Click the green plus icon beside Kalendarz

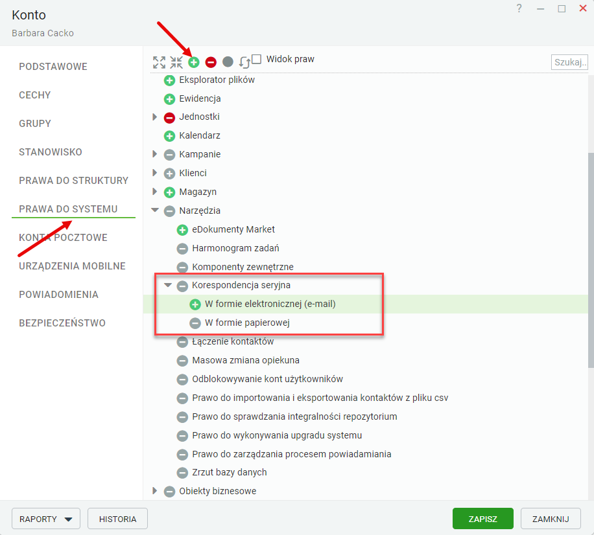point(169,136)
